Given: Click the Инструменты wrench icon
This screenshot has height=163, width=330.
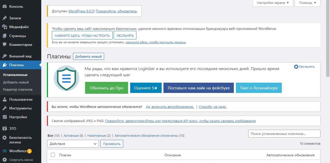Looking at the screenshot, I should 5,108.
